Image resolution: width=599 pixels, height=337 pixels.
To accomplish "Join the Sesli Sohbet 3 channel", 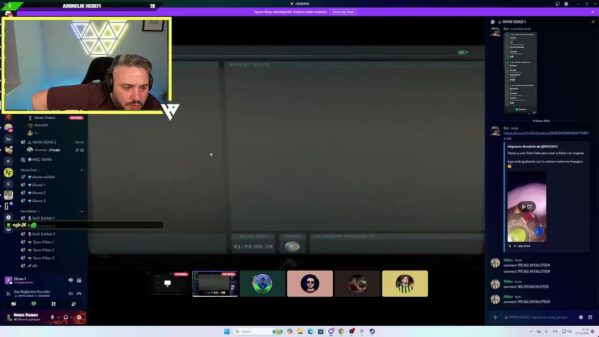I will [51, 234].
